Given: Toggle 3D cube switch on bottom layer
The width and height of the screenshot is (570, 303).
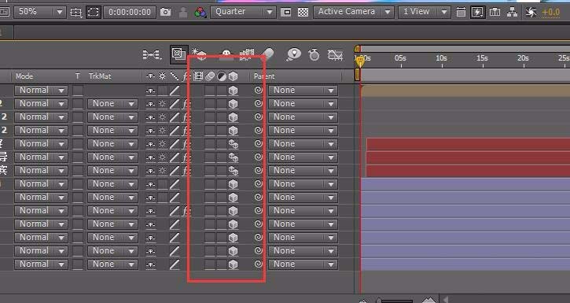Looking at the screenshot, I should pos(233,264).
